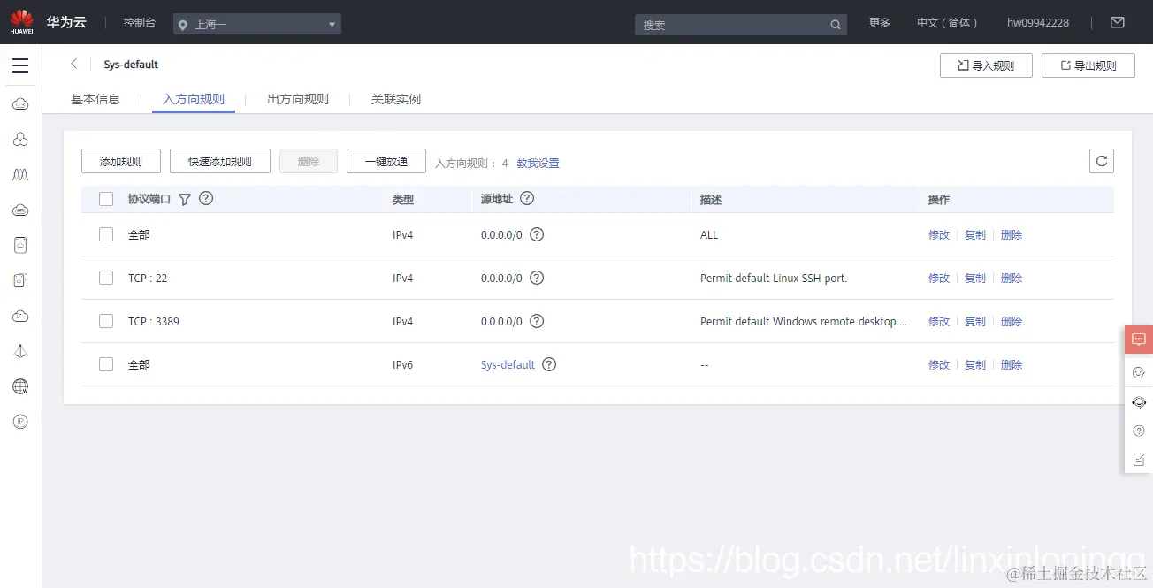This screenshot has height=588, width=1153.
Task: Open the rounded document sidebar icon
Action: (x=20, y=245)
